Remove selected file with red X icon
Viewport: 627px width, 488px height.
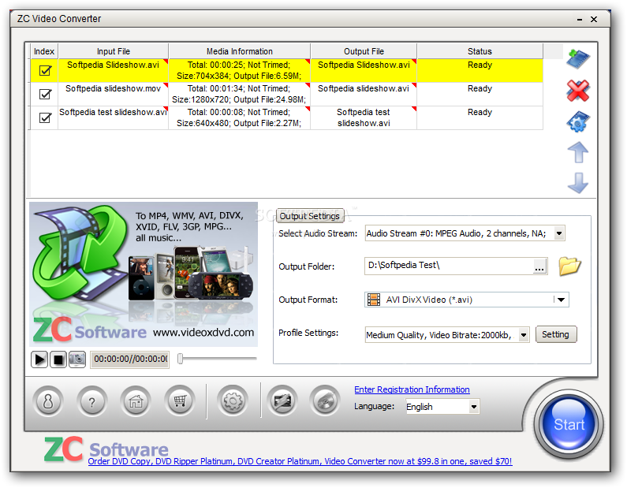[578, 91]
